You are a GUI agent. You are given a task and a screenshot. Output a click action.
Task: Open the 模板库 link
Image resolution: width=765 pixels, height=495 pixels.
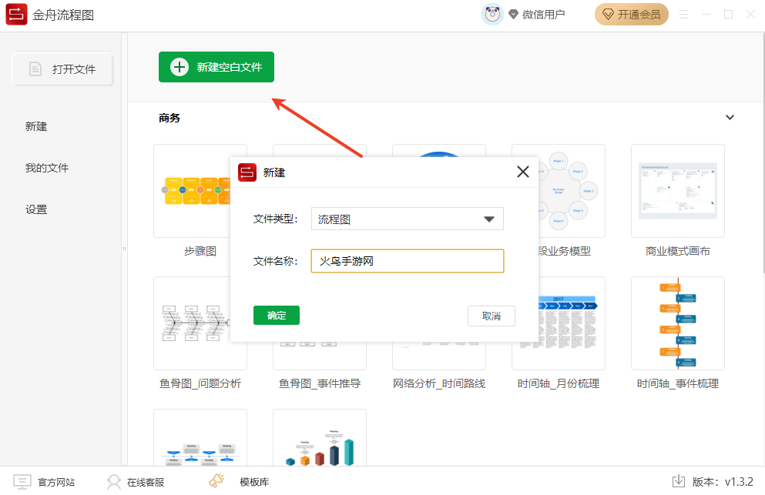[x=255, y=483]
